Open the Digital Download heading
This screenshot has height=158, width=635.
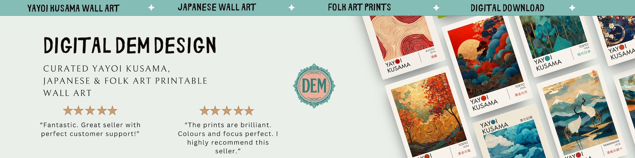point(507,8)
